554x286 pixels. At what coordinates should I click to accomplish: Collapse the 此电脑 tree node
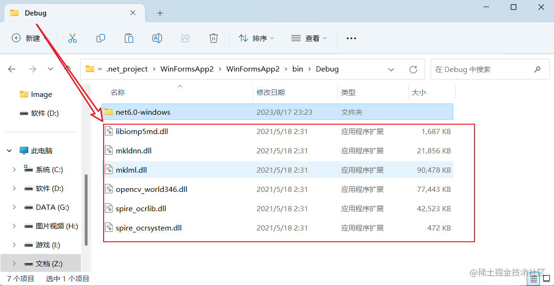click(9, 150)
